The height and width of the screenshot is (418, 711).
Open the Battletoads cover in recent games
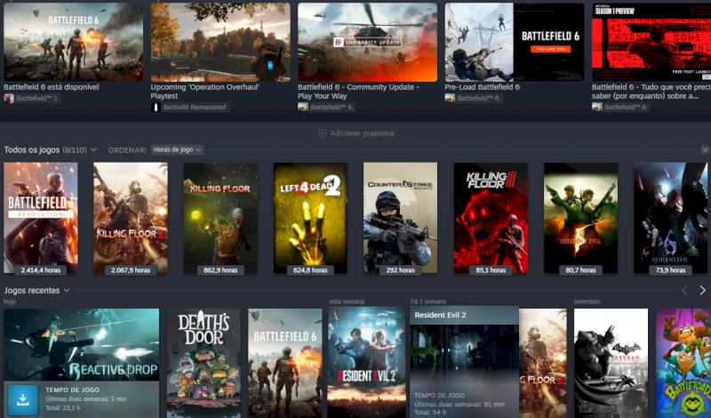coord(683,363)
